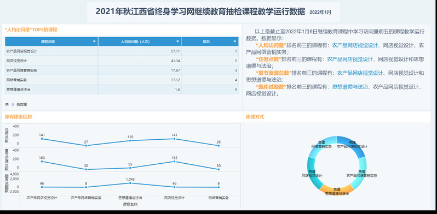Click the 141 data point for 农产品网店视觉设计
This screenshot has width=437, height=214.
pos(42,139)
